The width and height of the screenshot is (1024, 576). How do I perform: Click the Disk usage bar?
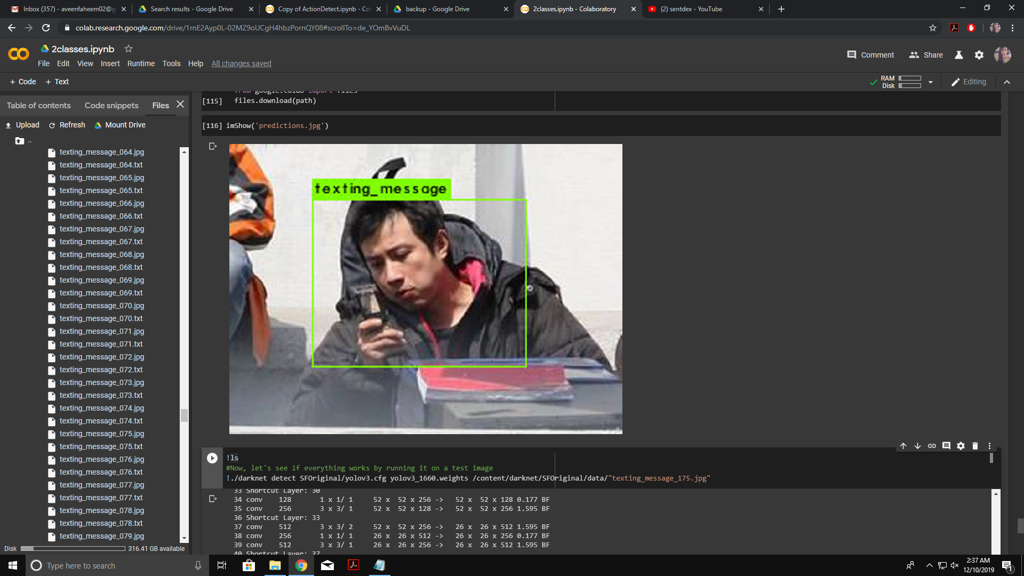[x=73, y=548]
